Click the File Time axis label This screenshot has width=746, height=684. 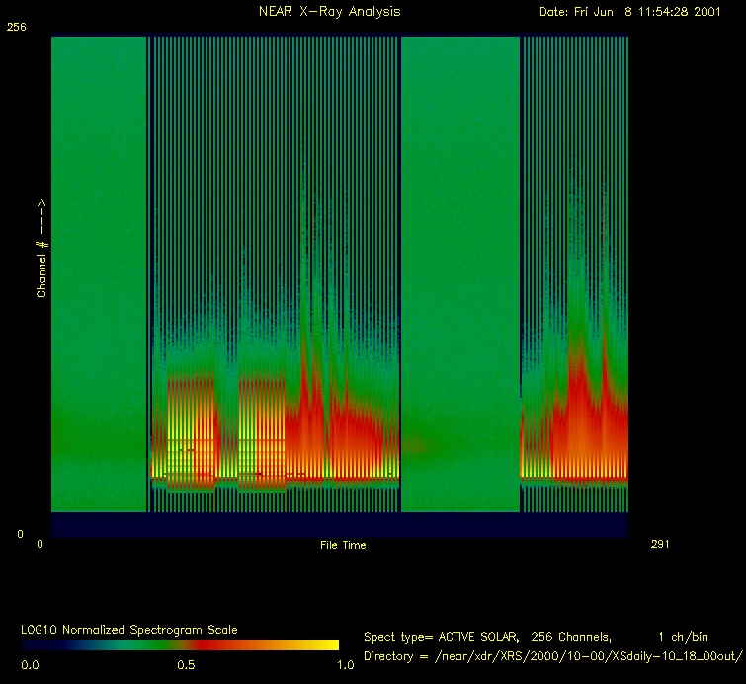pyautogui.click(x=342, y=545)
